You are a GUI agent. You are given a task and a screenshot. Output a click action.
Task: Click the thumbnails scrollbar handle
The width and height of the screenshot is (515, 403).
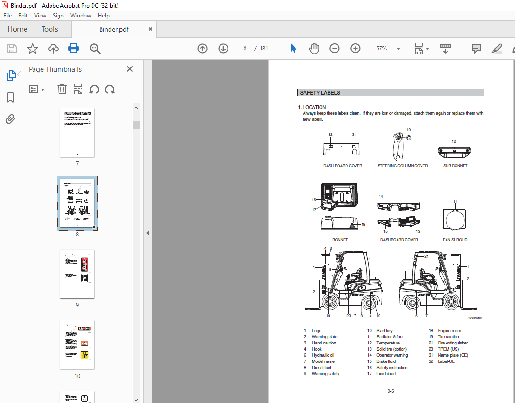pos(136,125)
